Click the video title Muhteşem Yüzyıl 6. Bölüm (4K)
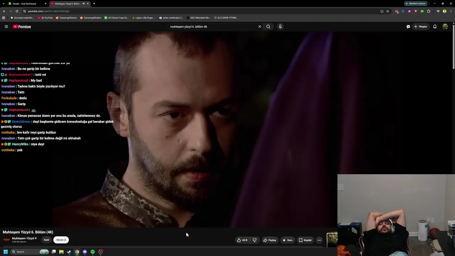This screenshot has width=455, height=256. [28, 232]
